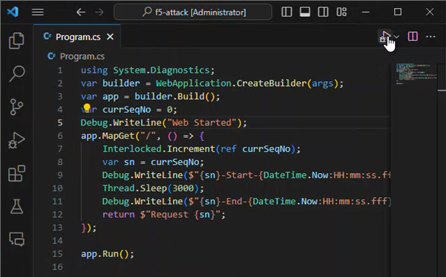Toggle the primary side bar layout
The image size is (446, 277).
click(x=287, y=12)
